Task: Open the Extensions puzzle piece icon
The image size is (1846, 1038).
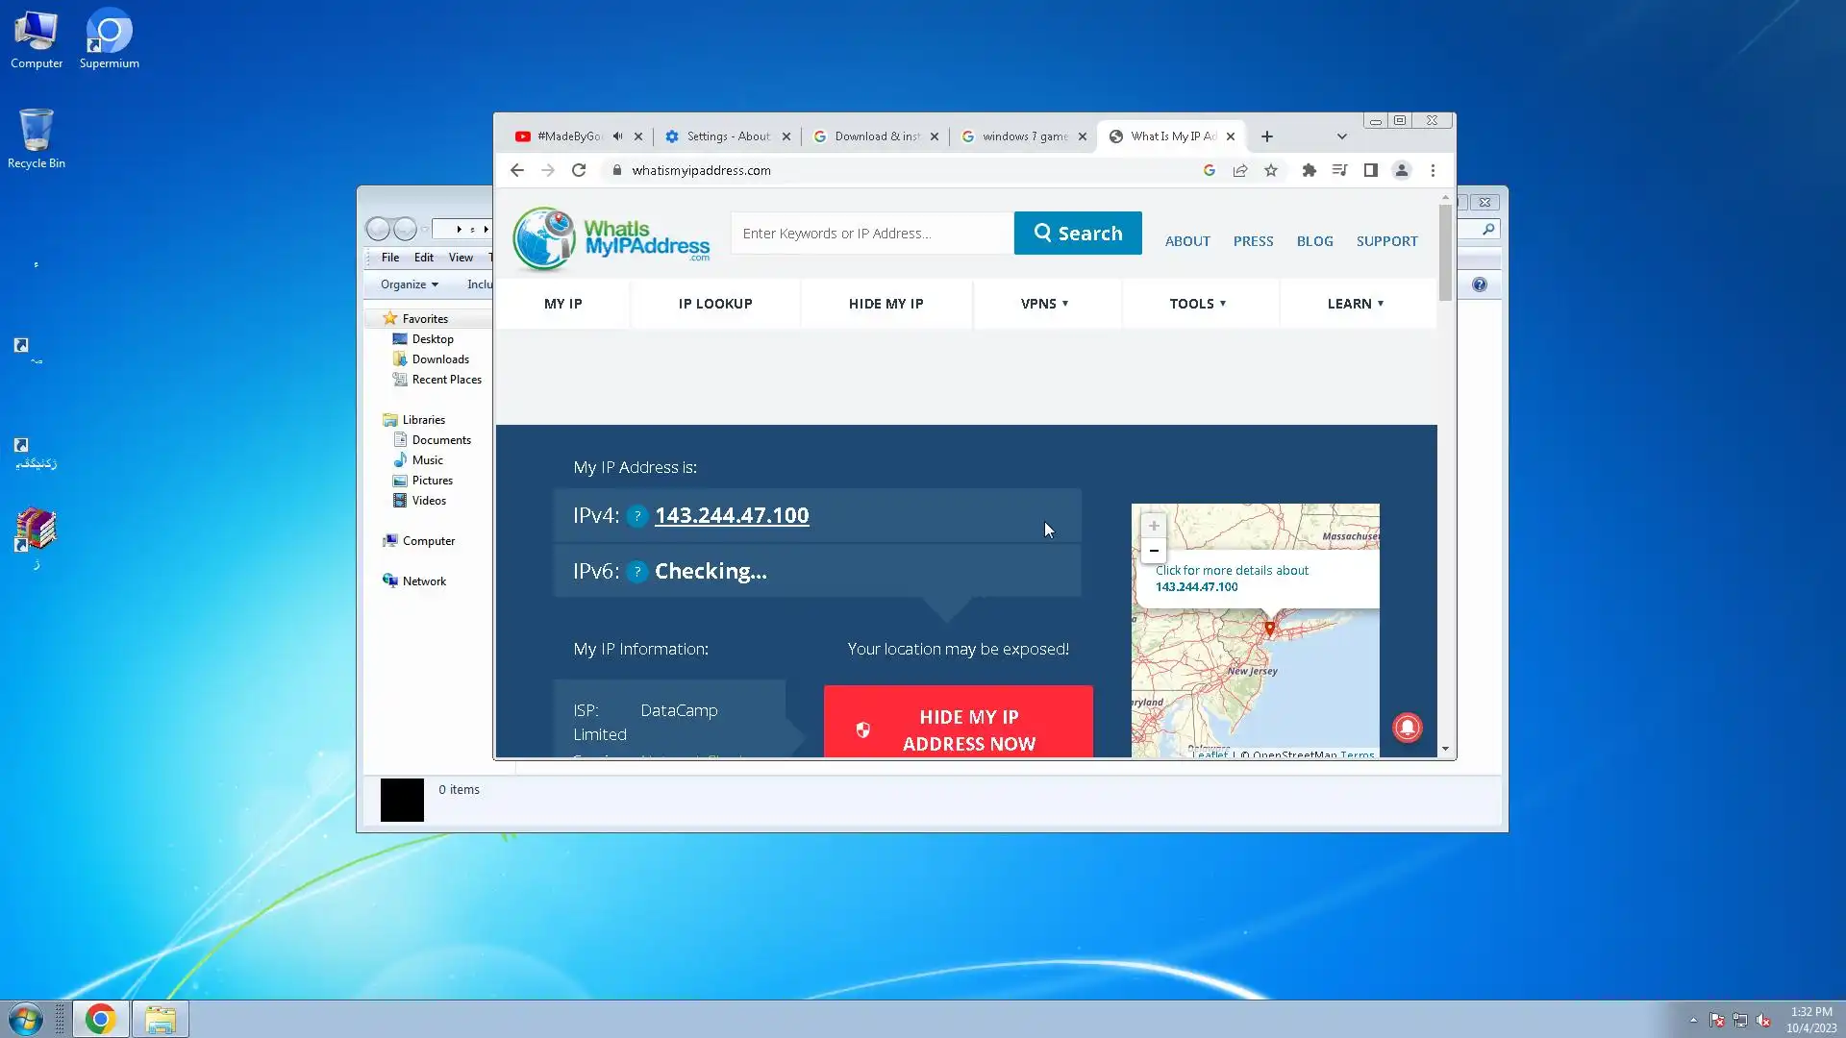Action: (1309, 170)
